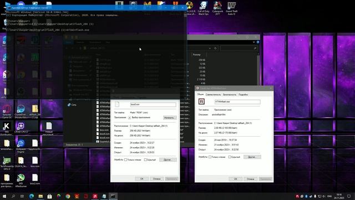Click 'Отмена' in bios properties dialog
The height and width of the screenshot is (200, 355).
pos(156,179)
